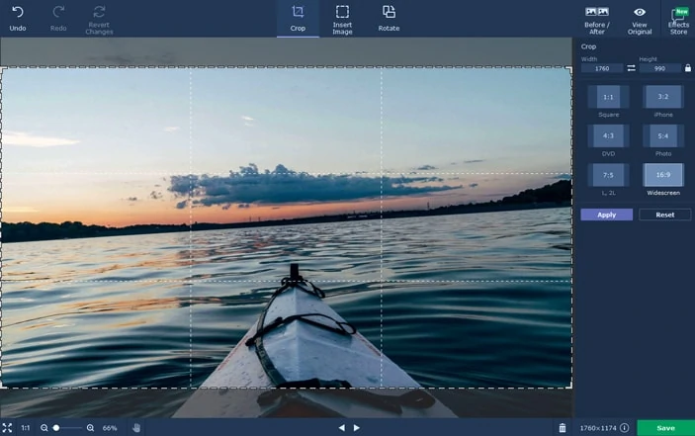Select the hand pan tool

pos(136,428)
